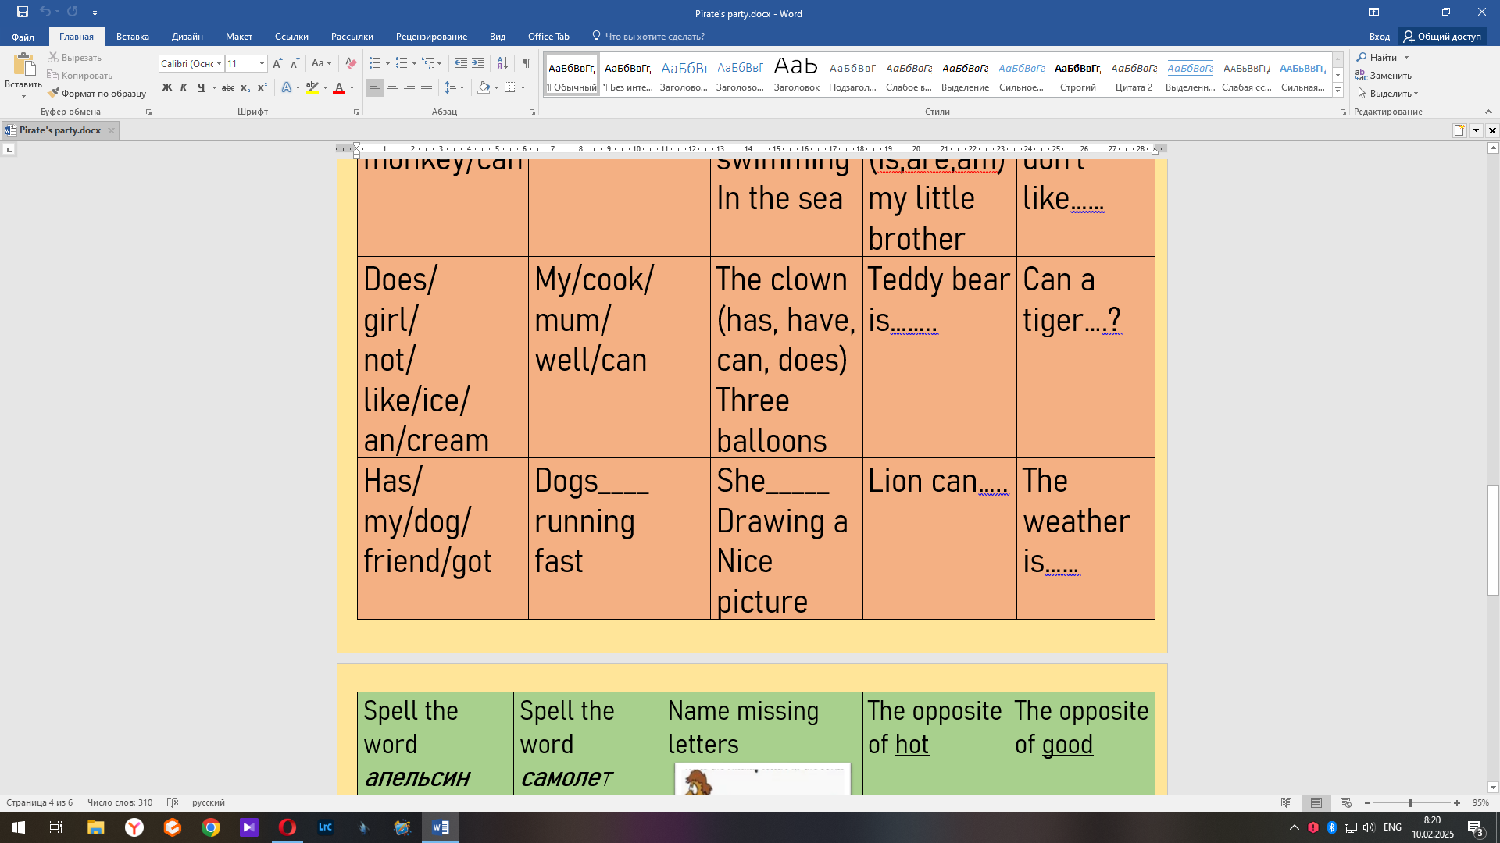Apply the yellow text highlight color
The width and height of the screenshot is (1500, 843).
(x=312, y=87)
